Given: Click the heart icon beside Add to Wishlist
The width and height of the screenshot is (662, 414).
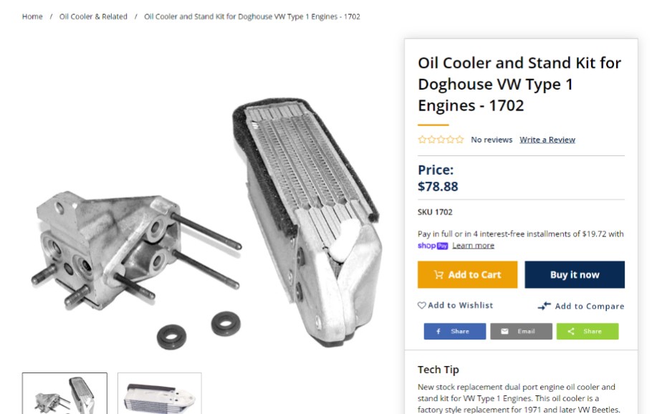Looking at the screenshot, I should [x=422, y=305].
